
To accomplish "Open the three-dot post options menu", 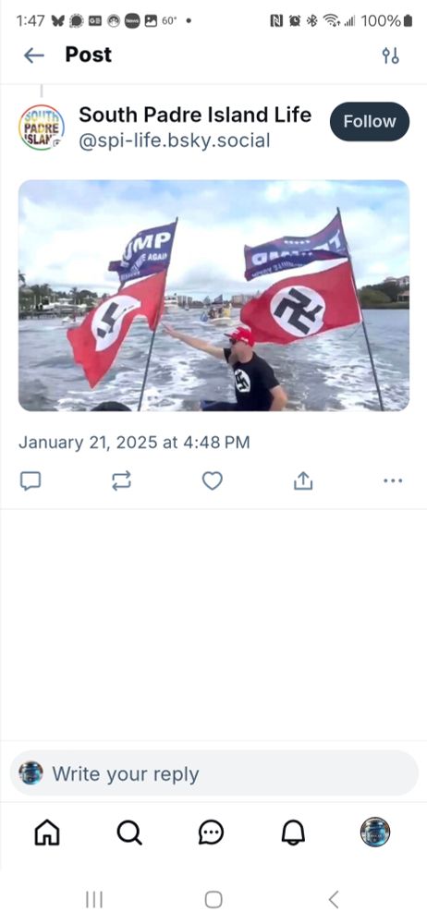I will 393,480.
